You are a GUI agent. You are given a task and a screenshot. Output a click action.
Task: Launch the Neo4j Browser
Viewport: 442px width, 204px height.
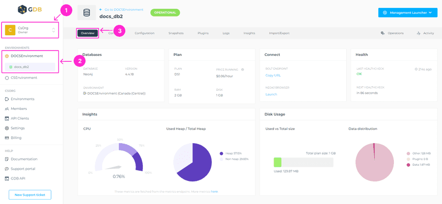(x=271, y=94)
